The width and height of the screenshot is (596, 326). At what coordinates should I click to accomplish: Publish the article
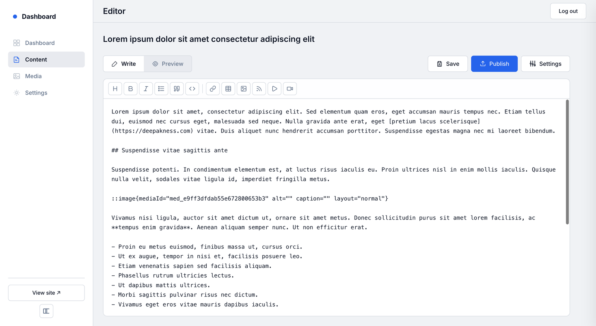click(494, 64)
